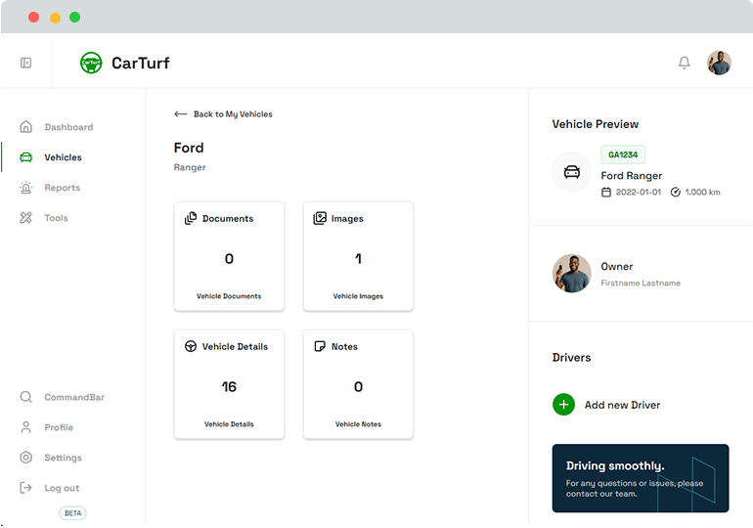Image resolution: width=753 pixels, height=528 pixels.
Task: Click the Firstname Lastname owner text
Action: (641, 283)
